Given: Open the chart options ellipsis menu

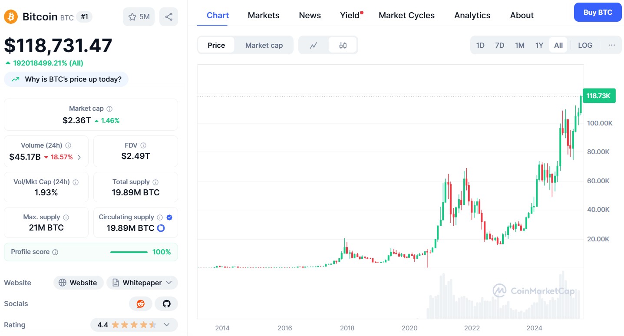Looking at the screenshot, I should 611,45.
